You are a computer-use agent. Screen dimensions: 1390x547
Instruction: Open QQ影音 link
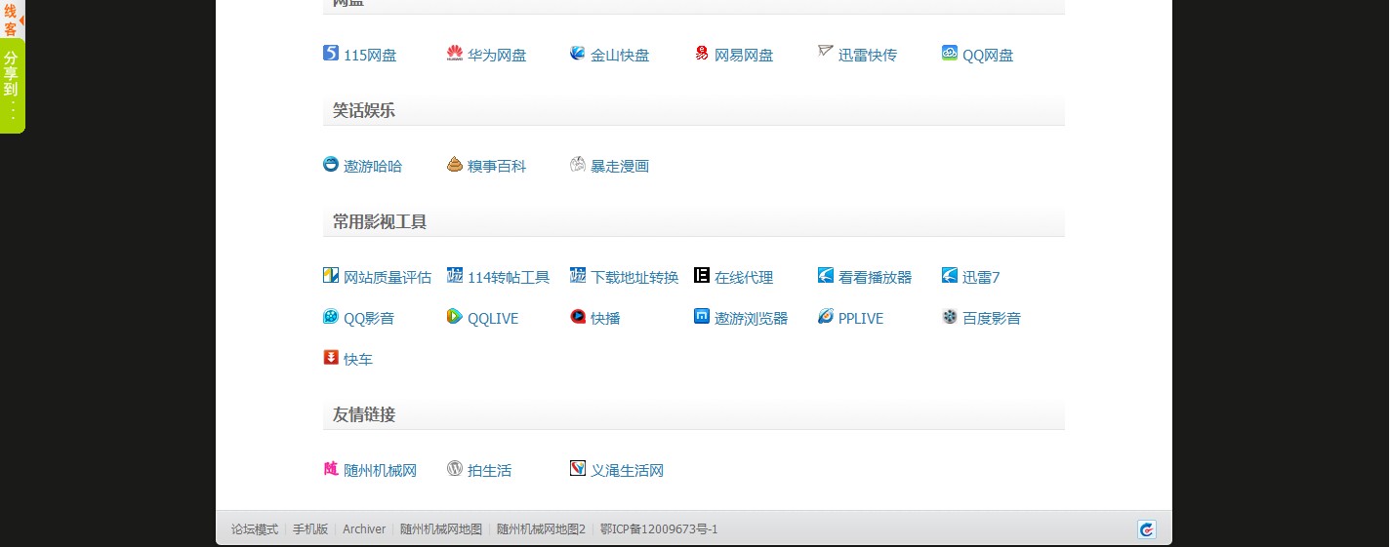tap(369, 319)
